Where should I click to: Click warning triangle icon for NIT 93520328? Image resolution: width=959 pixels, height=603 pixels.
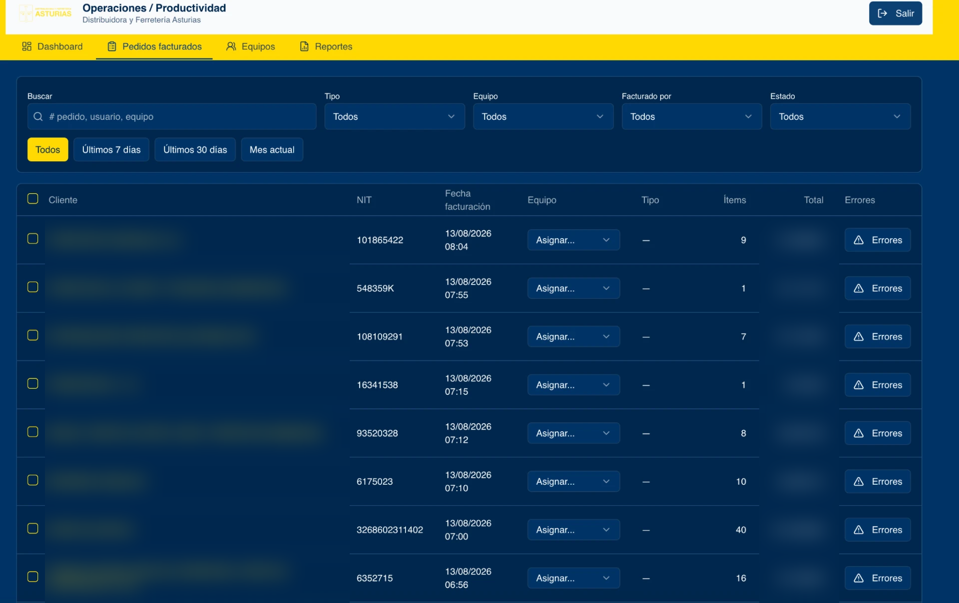tap(859, 433)
